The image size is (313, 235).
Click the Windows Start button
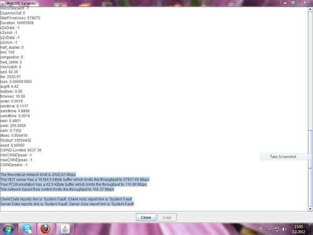click(9, 229)
